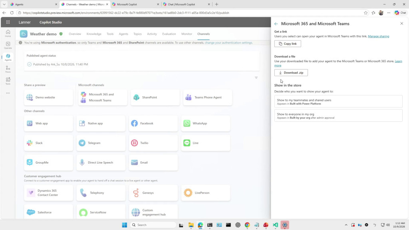Open the channel filter icon

tap(256, 78)
